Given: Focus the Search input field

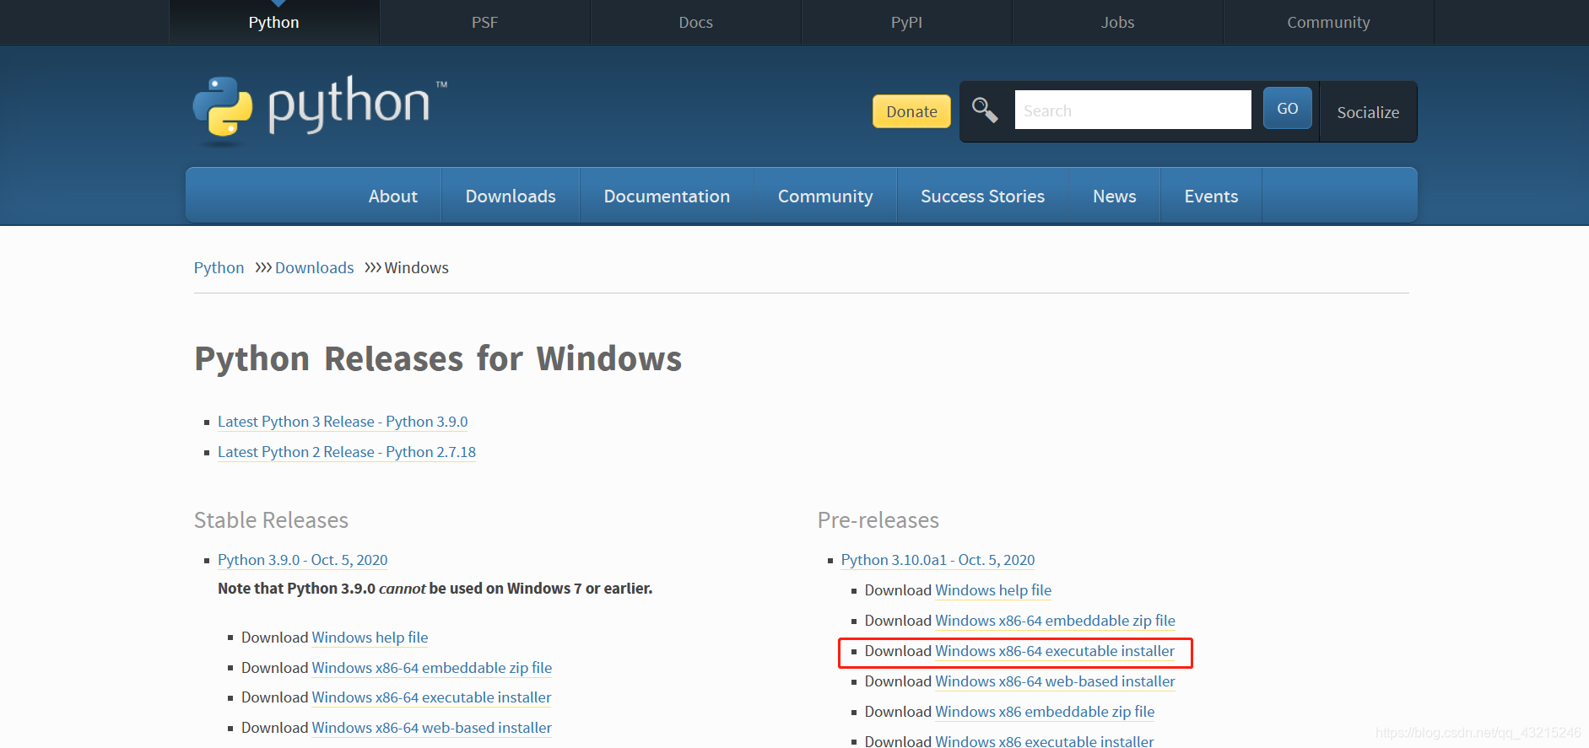Looking at the screenshot, I should (1132, 110).
